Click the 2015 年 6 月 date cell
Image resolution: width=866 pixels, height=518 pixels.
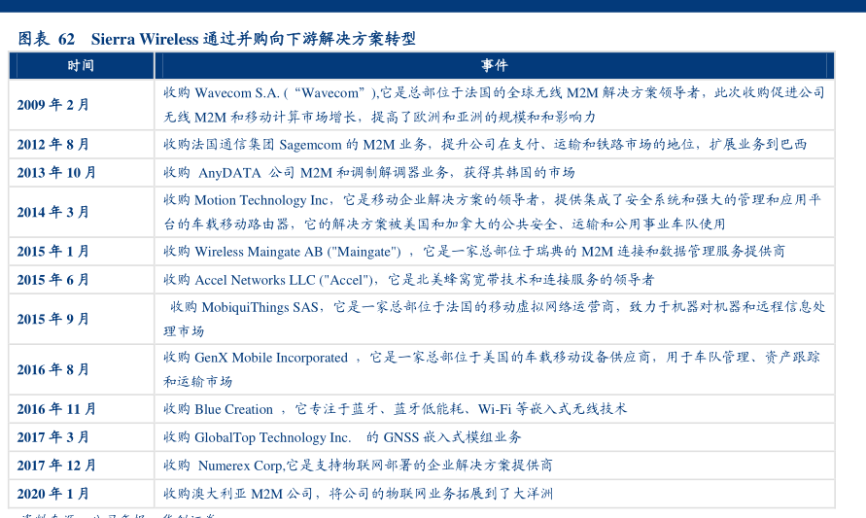pos(53,279)
